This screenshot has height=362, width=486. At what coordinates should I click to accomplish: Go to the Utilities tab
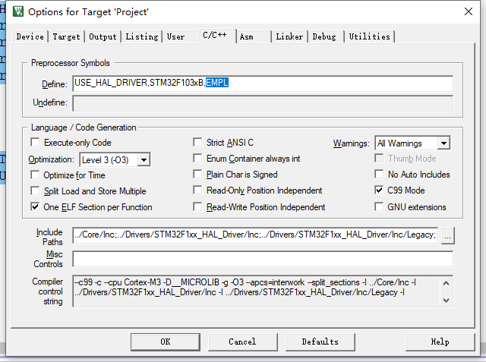[369, 36]
